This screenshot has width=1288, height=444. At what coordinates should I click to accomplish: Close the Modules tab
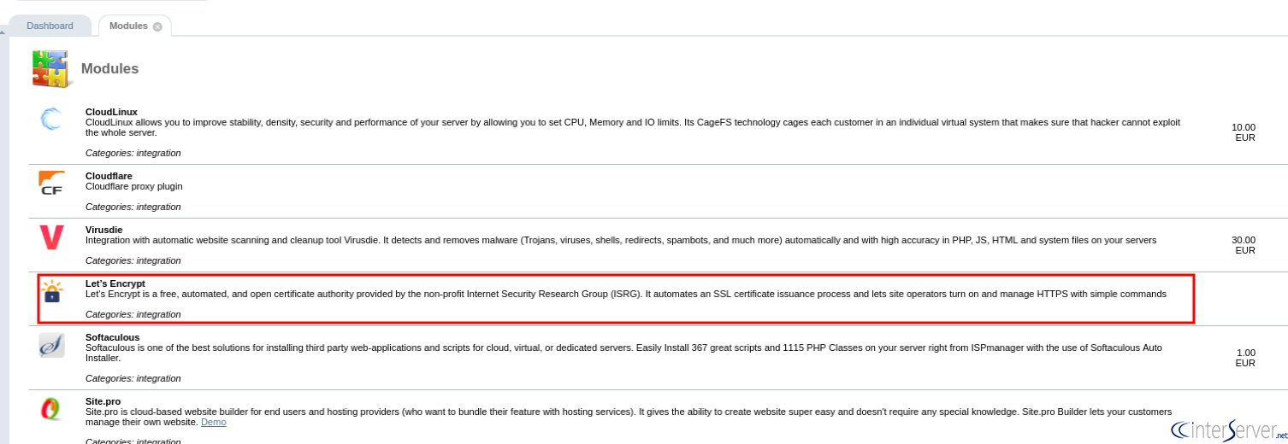click(x=157, y=26)
